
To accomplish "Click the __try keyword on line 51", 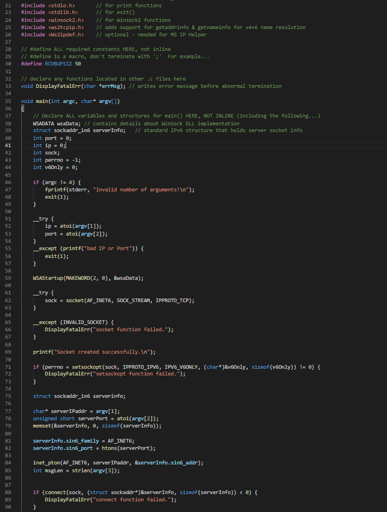I will tap(40, 219).
